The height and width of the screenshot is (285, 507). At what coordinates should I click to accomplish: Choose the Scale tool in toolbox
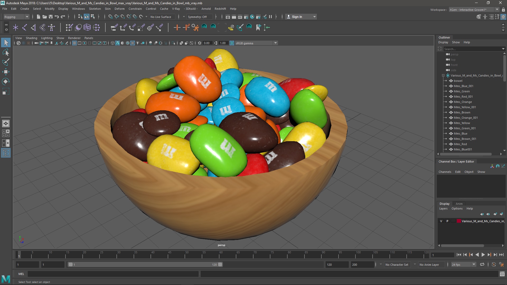[6, 92]
